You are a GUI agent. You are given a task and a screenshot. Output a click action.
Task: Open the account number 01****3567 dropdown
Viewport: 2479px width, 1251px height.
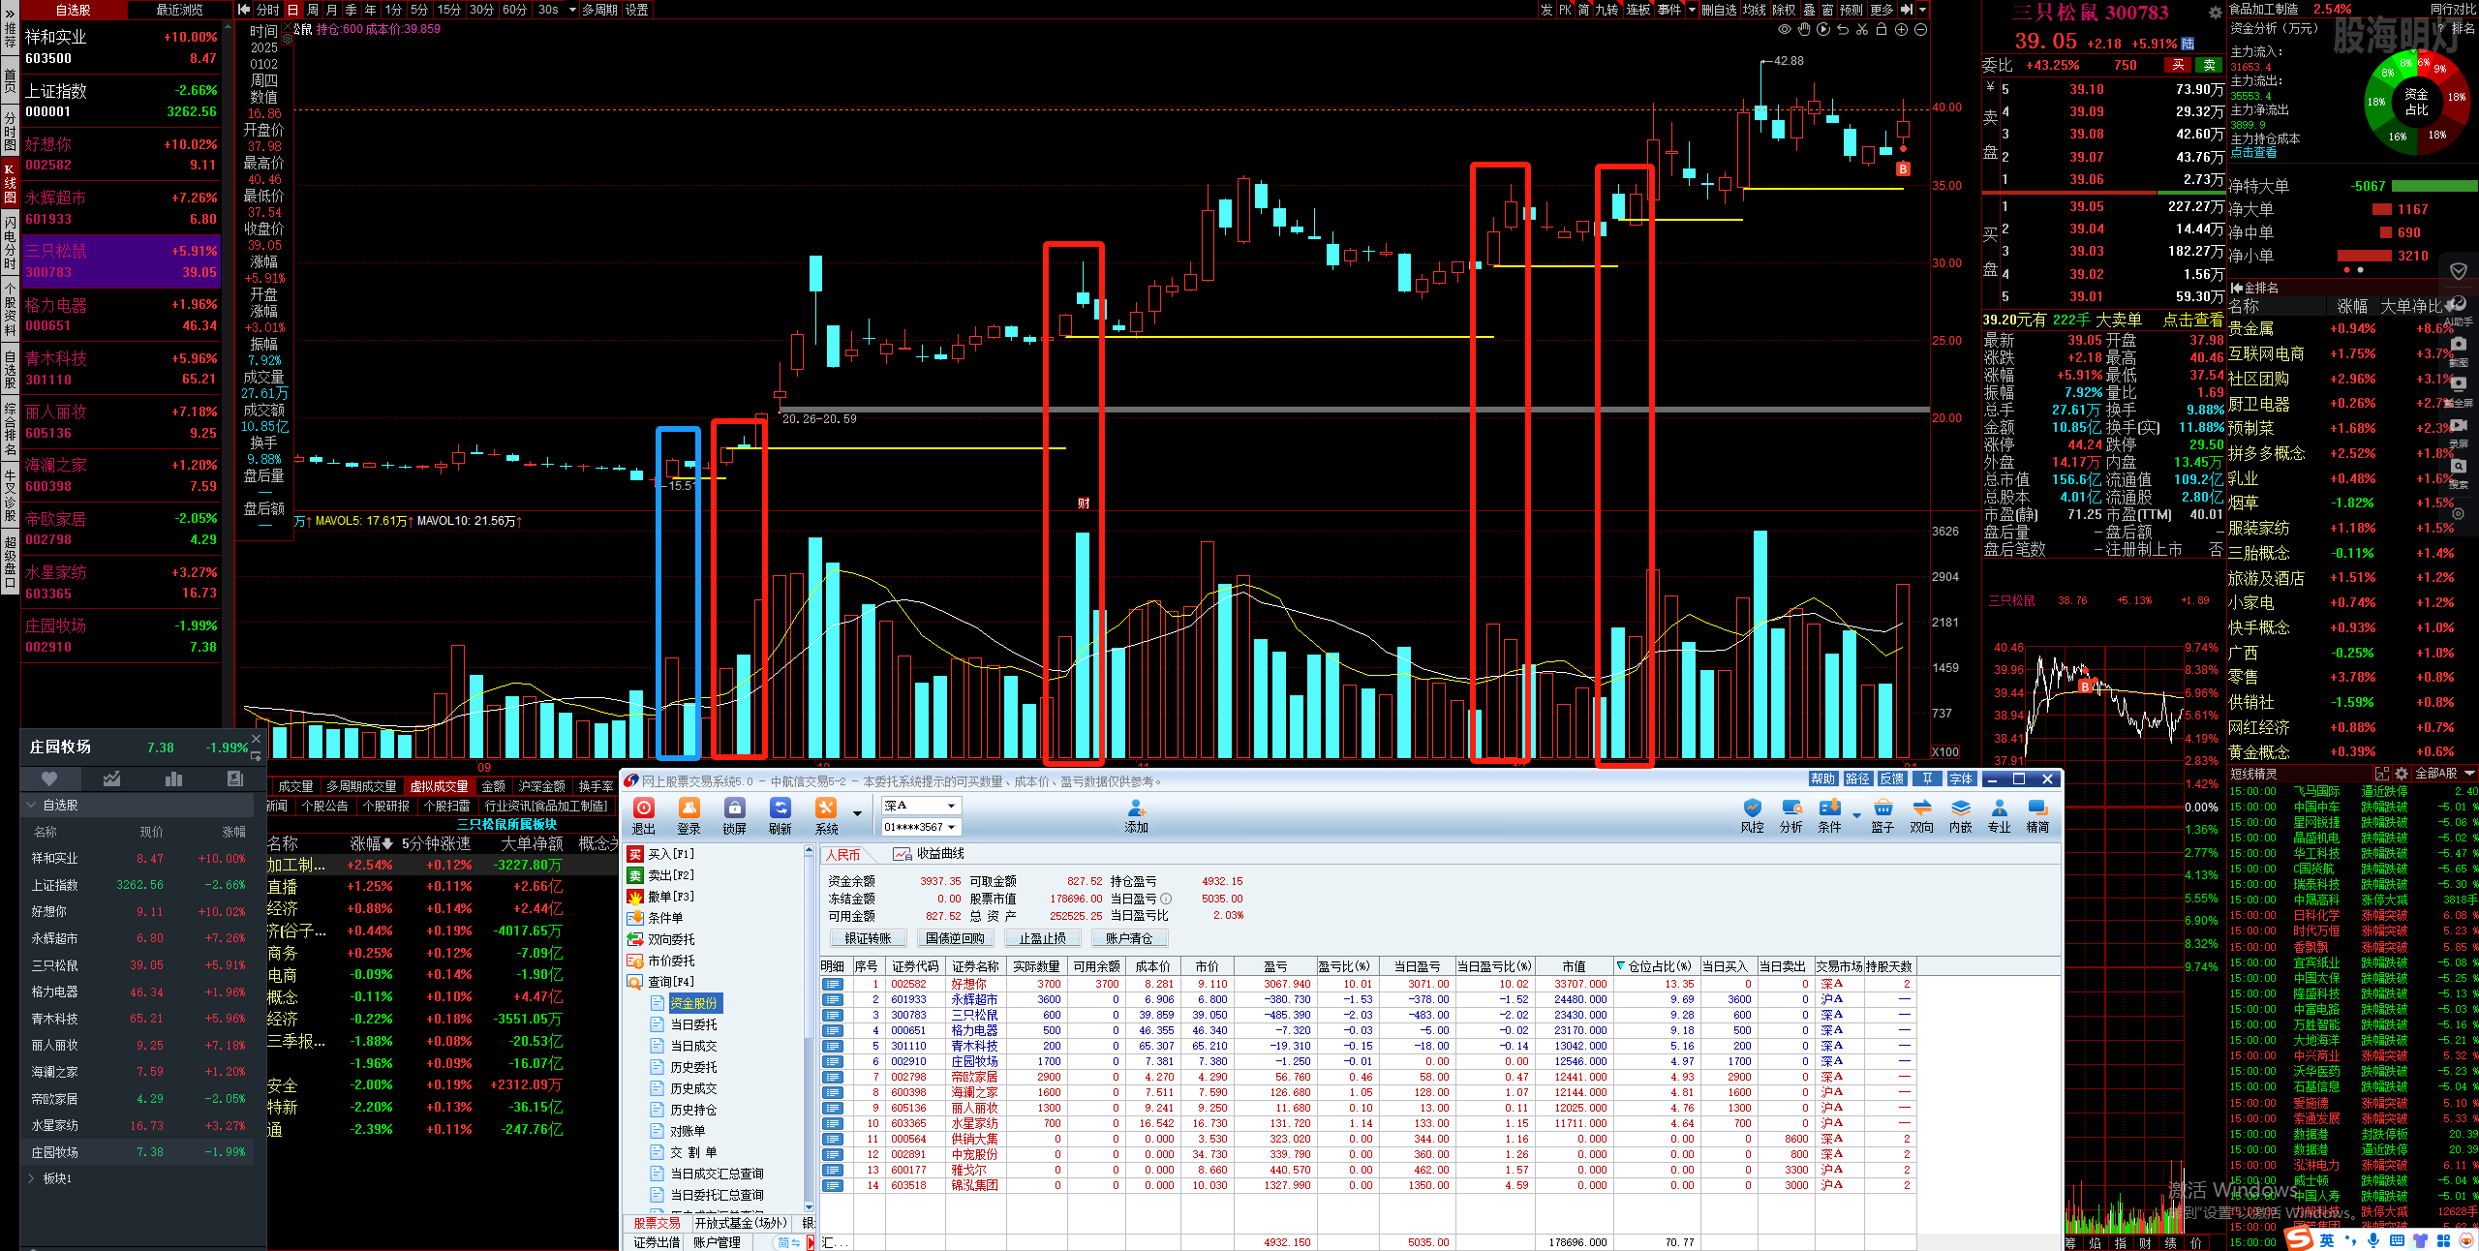951,827
